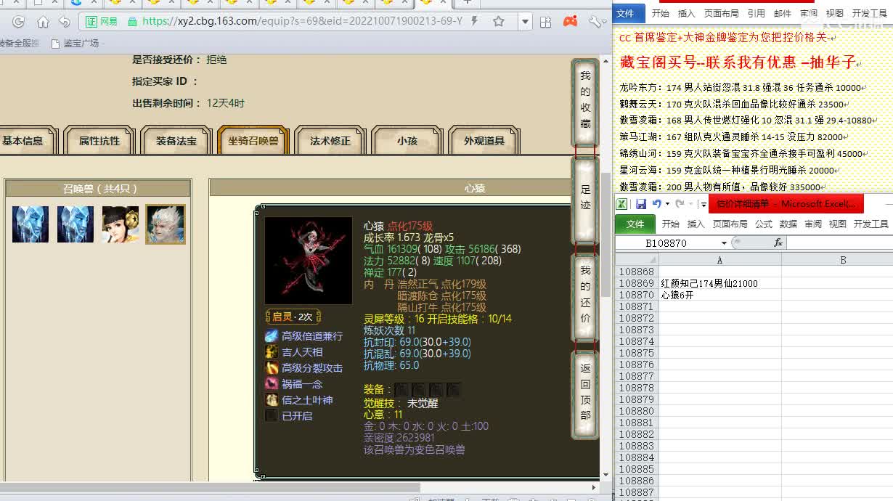
Task: Select column B header in Excel
Action: [x=843, y=259]
